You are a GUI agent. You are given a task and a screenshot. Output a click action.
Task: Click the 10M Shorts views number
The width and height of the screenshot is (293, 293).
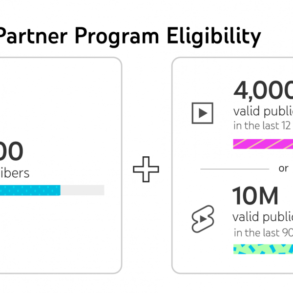(x=255, y=196)
